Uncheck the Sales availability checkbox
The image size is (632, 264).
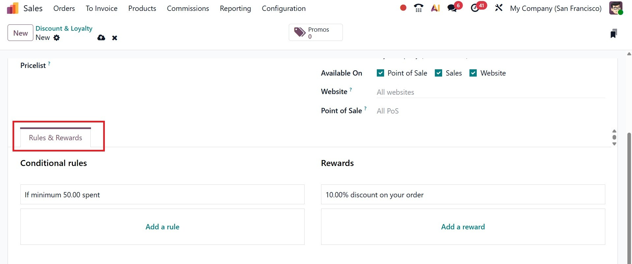coord(438,73)
